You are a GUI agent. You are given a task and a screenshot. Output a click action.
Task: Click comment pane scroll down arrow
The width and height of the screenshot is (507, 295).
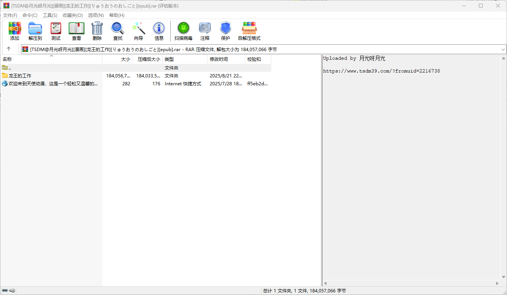click(504, 277)
